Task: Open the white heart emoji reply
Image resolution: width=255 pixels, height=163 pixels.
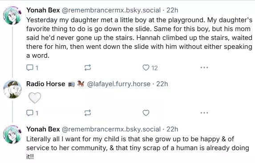Action: pos(35,98)
